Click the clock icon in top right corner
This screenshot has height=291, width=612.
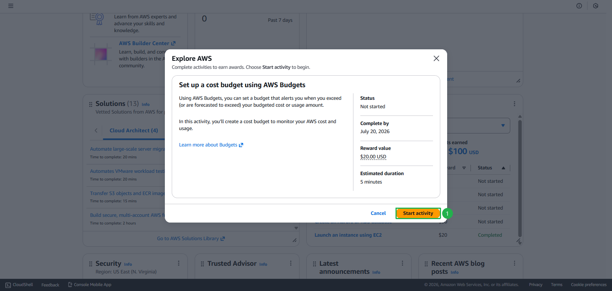click(x=596, y=6)
